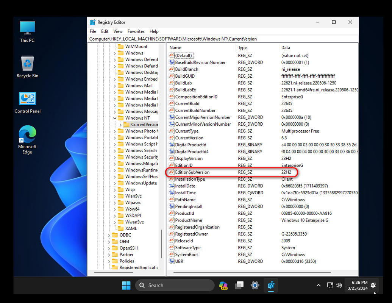Click the Name column header
392x303 pixels.
click(201, 47)
